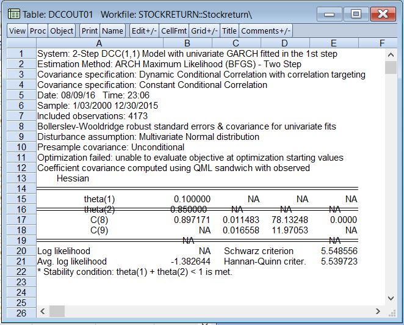Click the Title toolbar button
The width and height of the screenshot is (404, 325).
(x=229, y=31)
